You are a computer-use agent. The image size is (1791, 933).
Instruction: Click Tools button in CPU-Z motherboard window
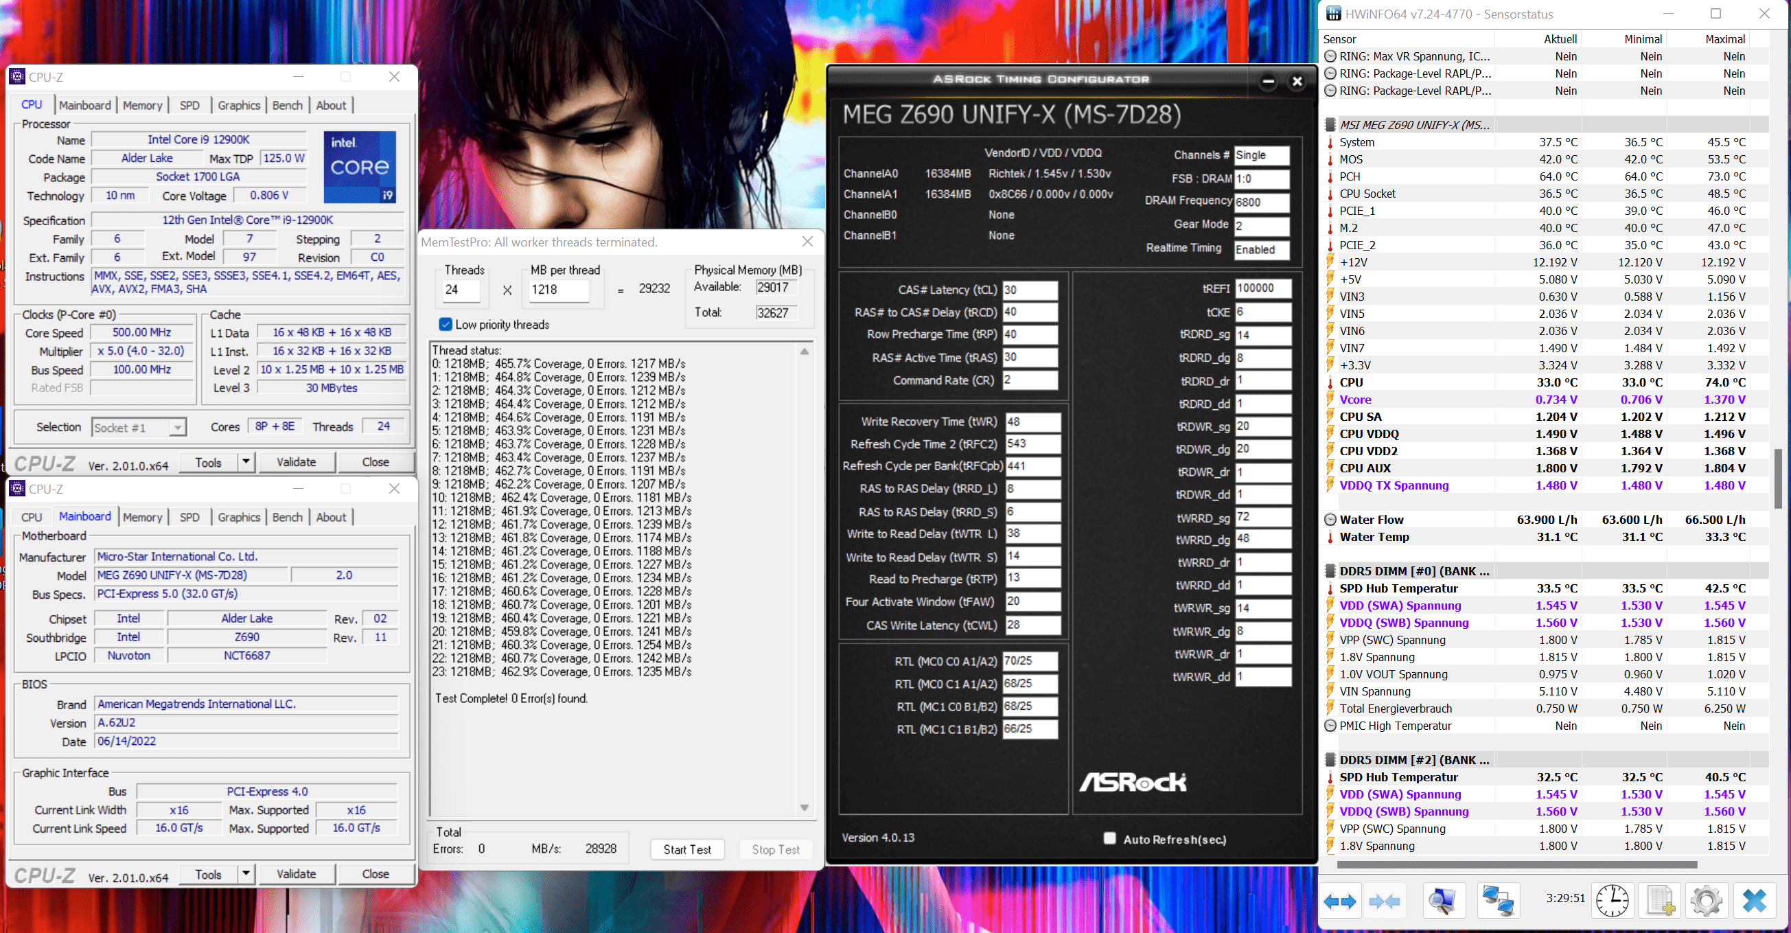[209, 874]
